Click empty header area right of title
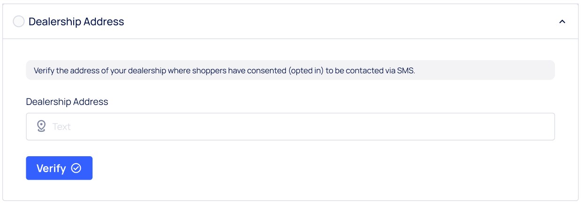The height and width of the screenshot is (205, 585). [329, 22]
